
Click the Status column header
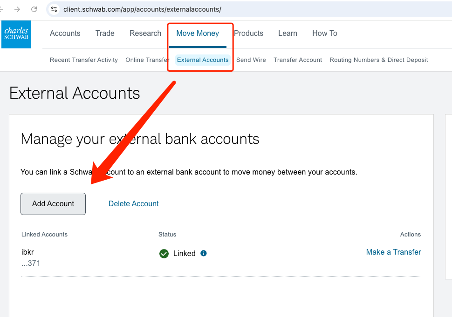[x=167, y=235]
